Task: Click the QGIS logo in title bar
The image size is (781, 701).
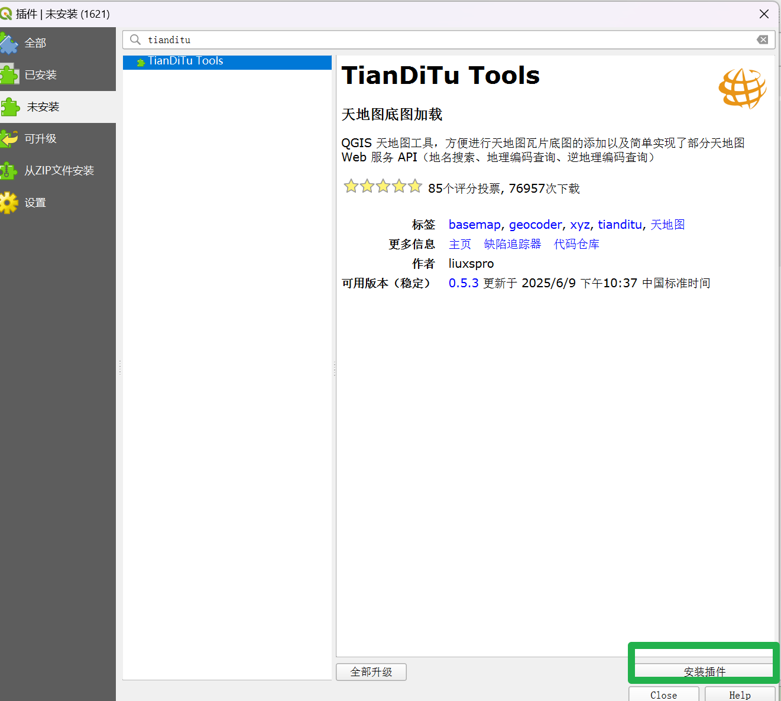Action: tap(6, 14)
